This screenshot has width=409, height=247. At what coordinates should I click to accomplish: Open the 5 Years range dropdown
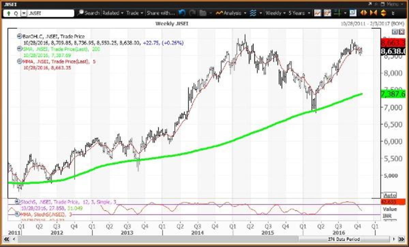coord(299,13)
